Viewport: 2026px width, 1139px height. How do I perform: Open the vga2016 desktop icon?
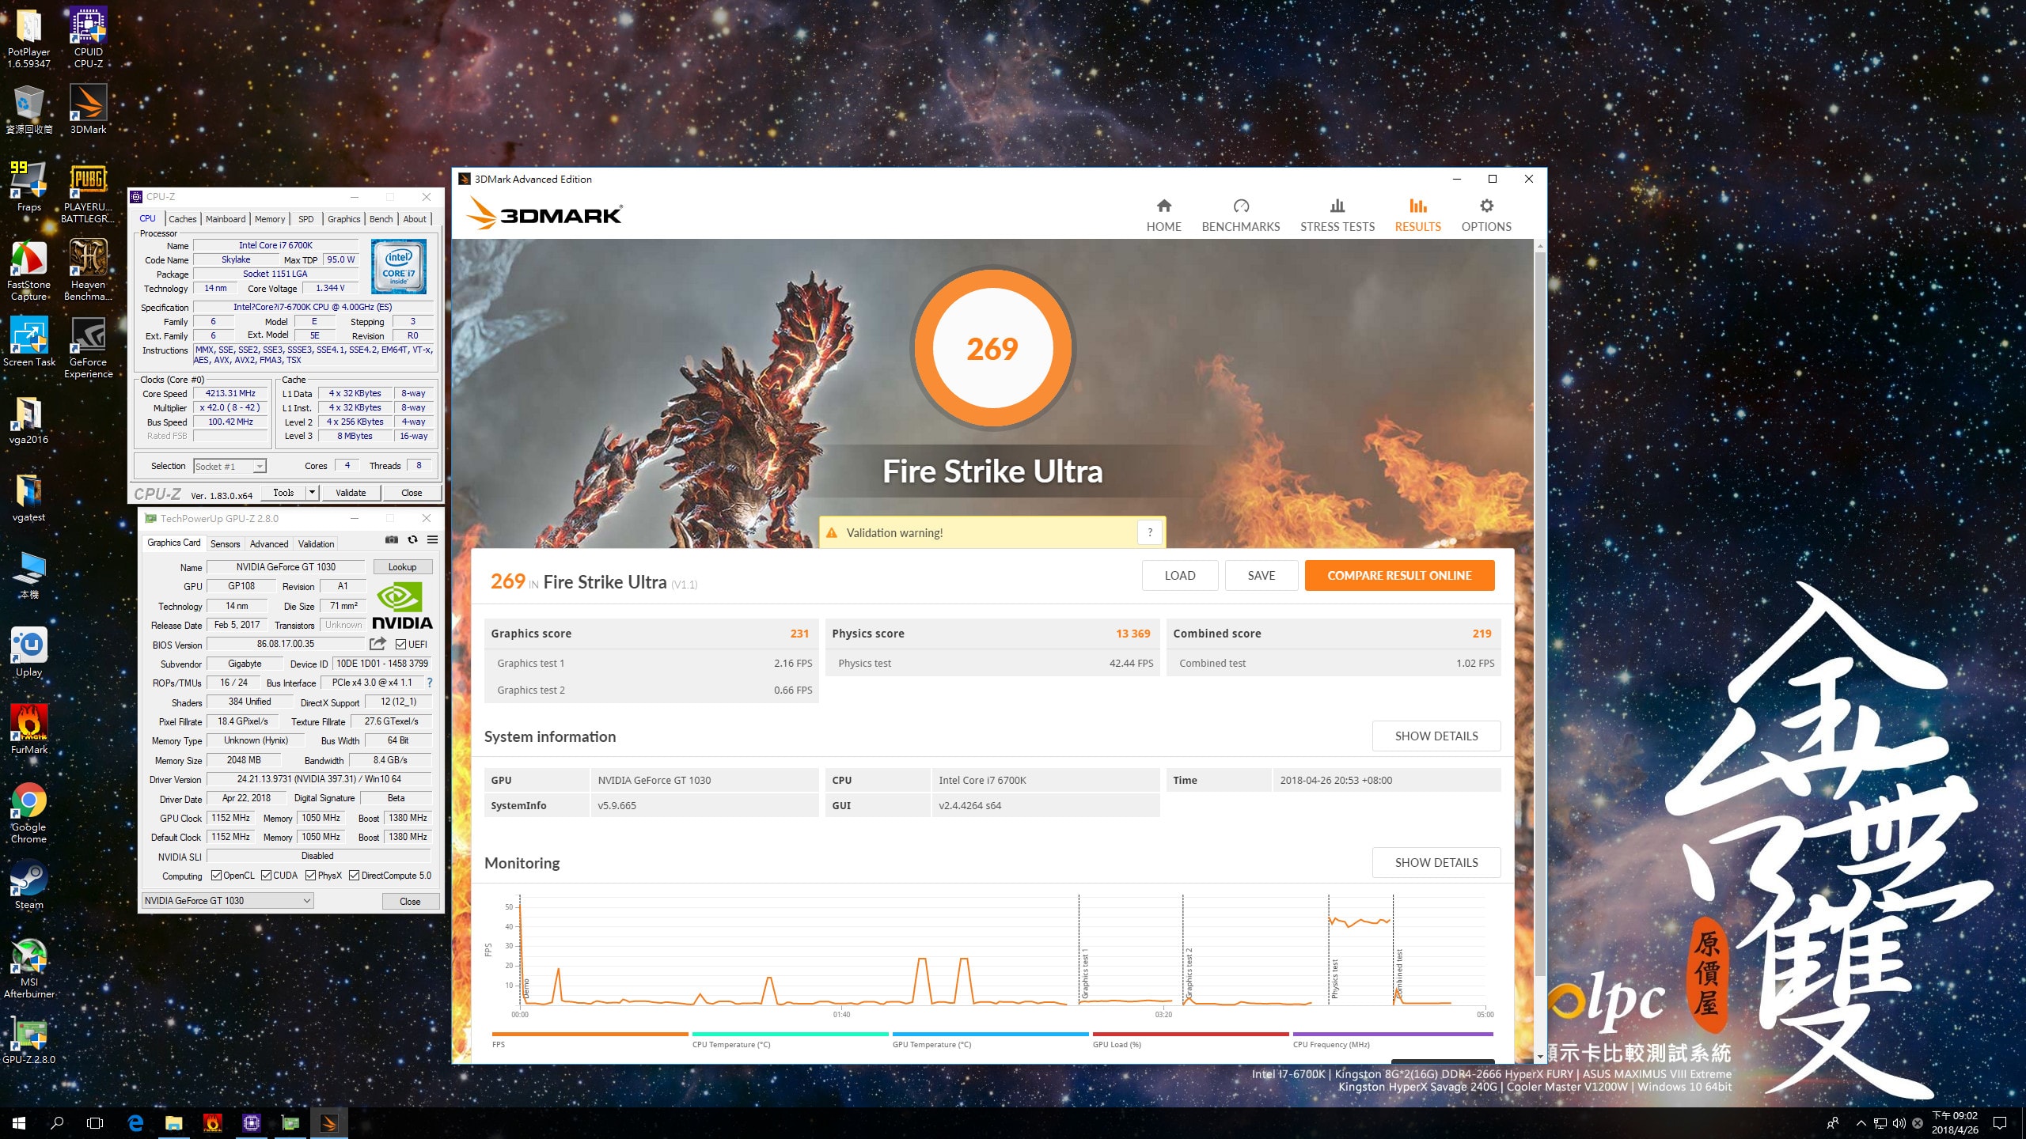click(29, 420)
